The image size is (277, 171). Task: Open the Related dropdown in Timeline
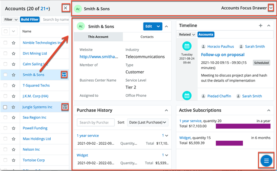[x=187, y=35]
